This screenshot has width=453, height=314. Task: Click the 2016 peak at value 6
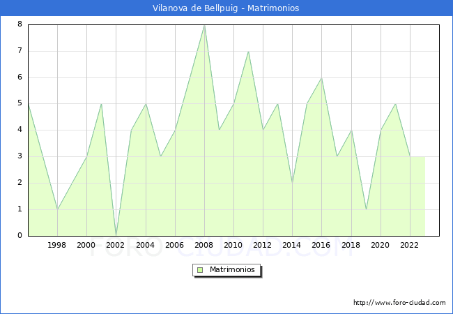321,77
